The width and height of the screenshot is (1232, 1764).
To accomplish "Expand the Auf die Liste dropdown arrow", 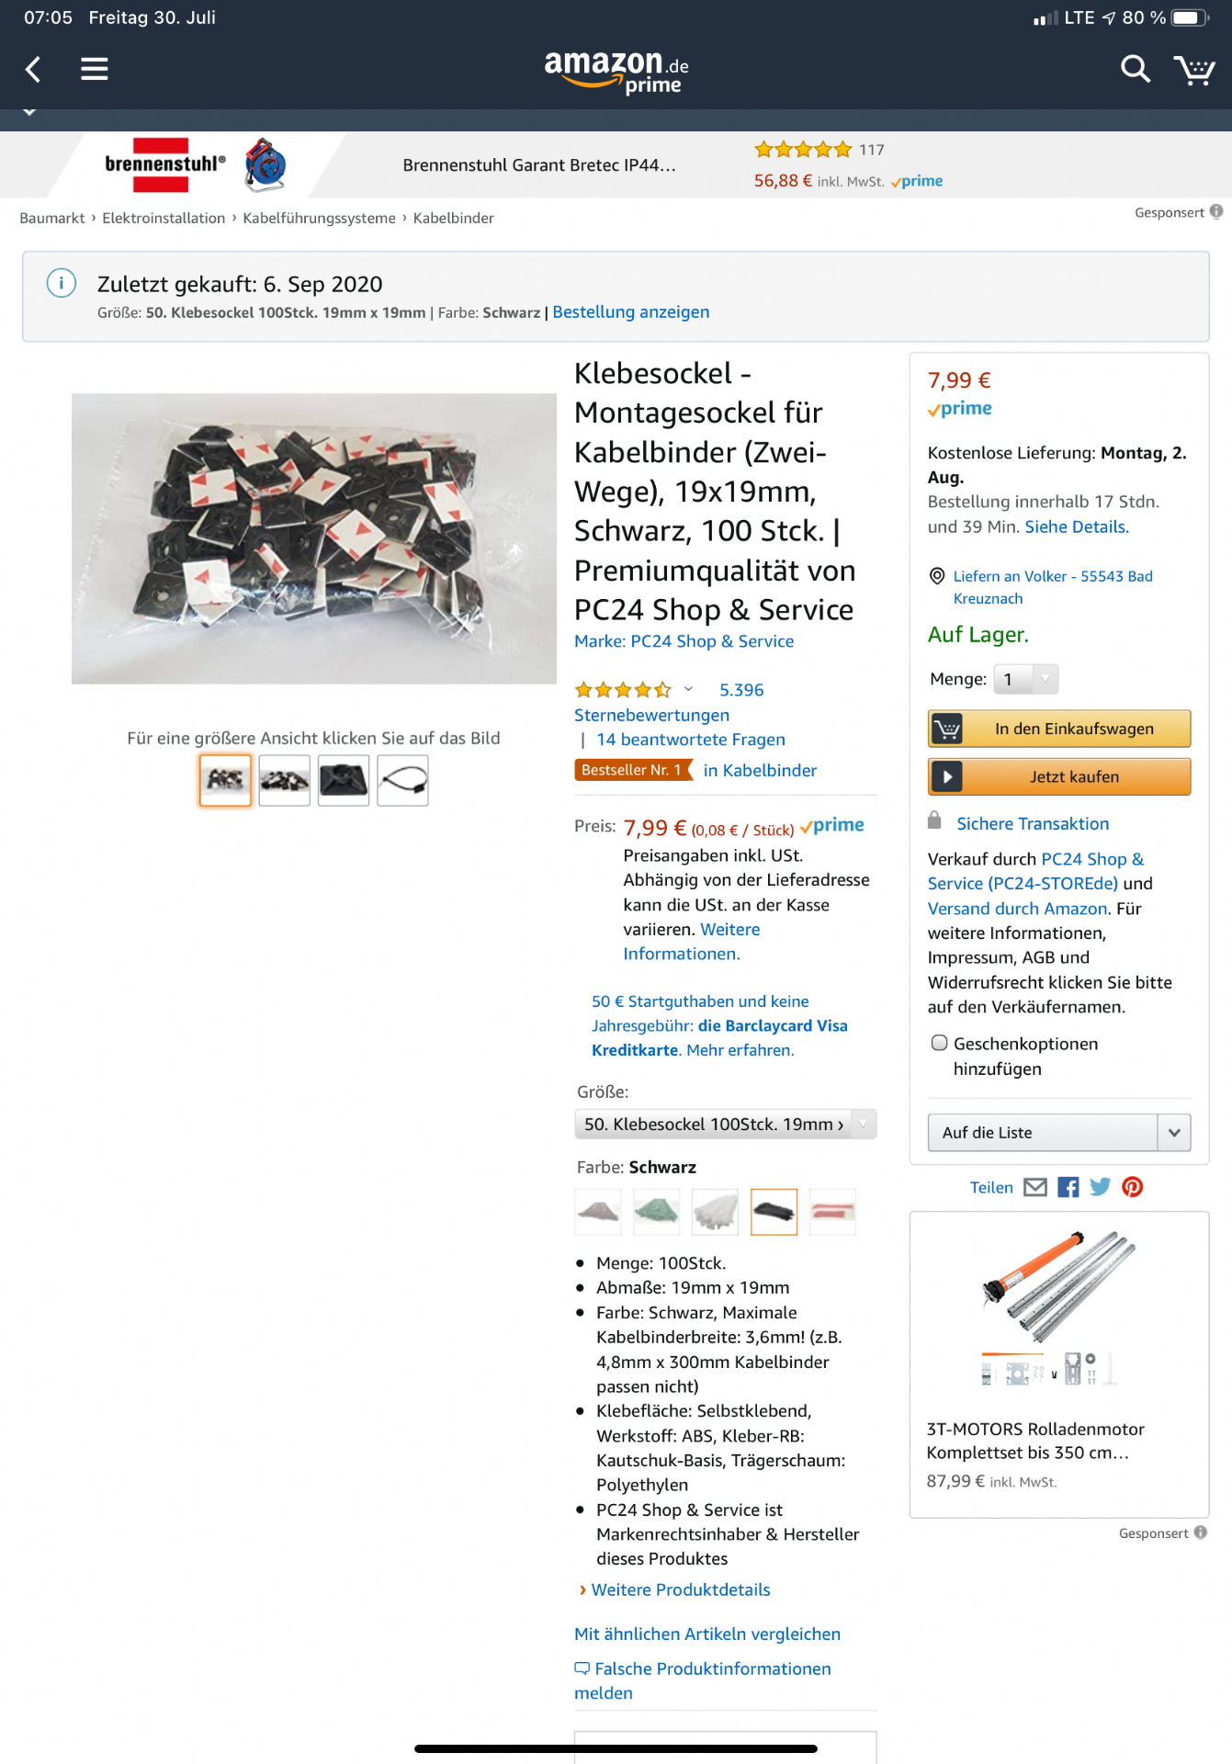I will pos(1174,1133).
